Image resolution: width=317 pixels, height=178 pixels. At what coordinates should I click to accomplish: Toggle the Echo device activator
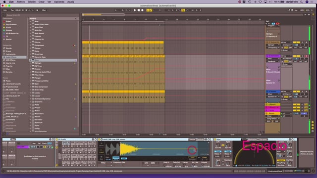tap(215, 139)
